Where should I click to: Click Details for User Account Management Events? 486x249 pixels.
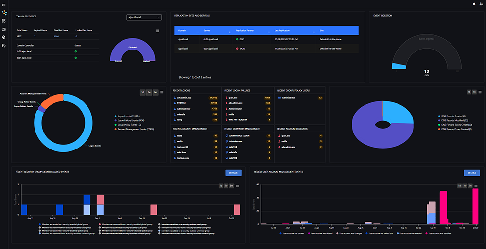(471, 173)
